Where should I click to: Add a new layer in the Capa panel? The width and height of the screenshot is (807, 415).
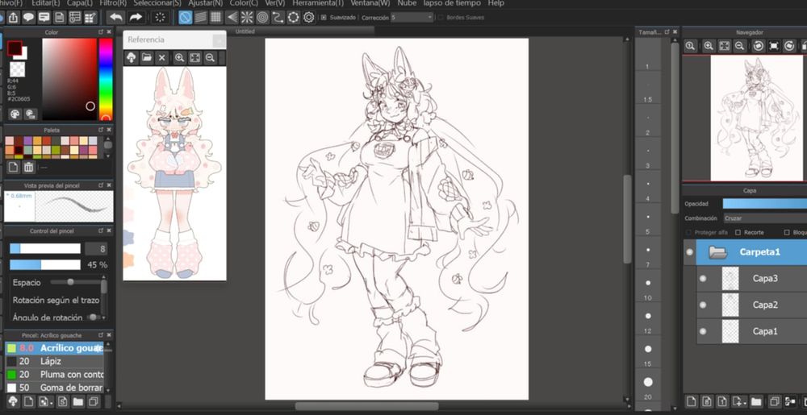coord(692,401)
